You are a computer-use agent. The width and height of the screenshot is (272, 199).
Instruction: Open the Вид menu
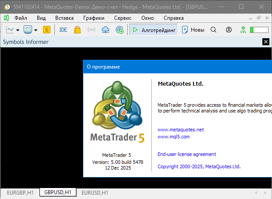point(41,18)
